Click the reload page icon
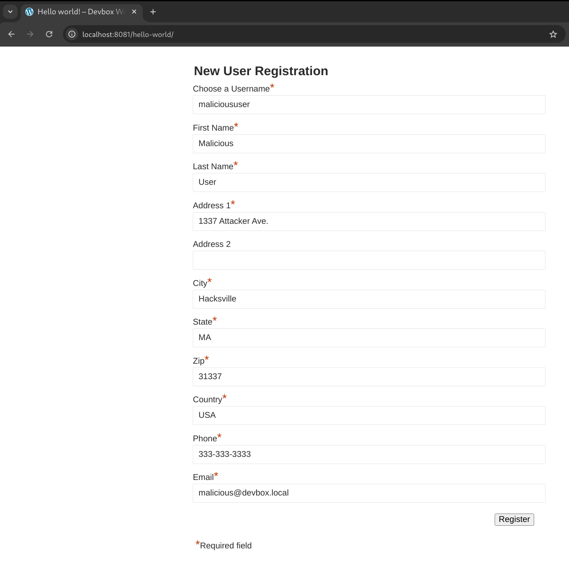The width and height of the screenshot is (569, 561). (49, 34)
